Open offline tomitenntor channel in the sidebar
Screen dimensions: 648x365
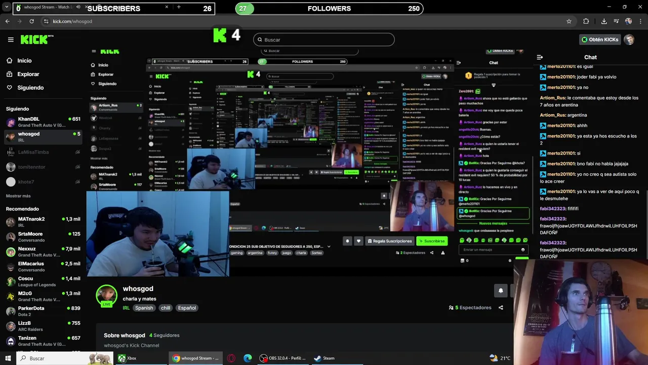click(43, 167)
